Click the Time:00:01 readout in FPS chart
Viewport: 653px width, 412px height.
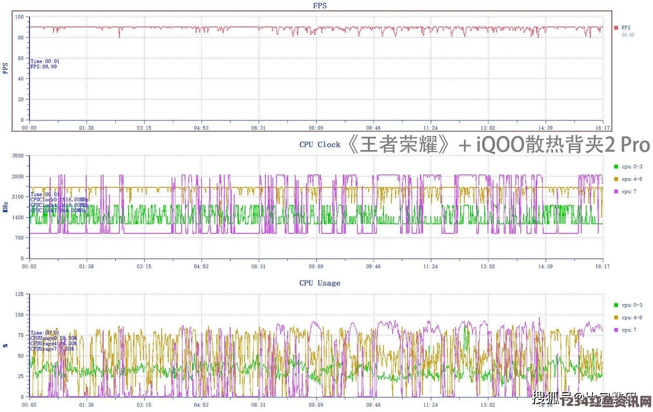(45, 61)
